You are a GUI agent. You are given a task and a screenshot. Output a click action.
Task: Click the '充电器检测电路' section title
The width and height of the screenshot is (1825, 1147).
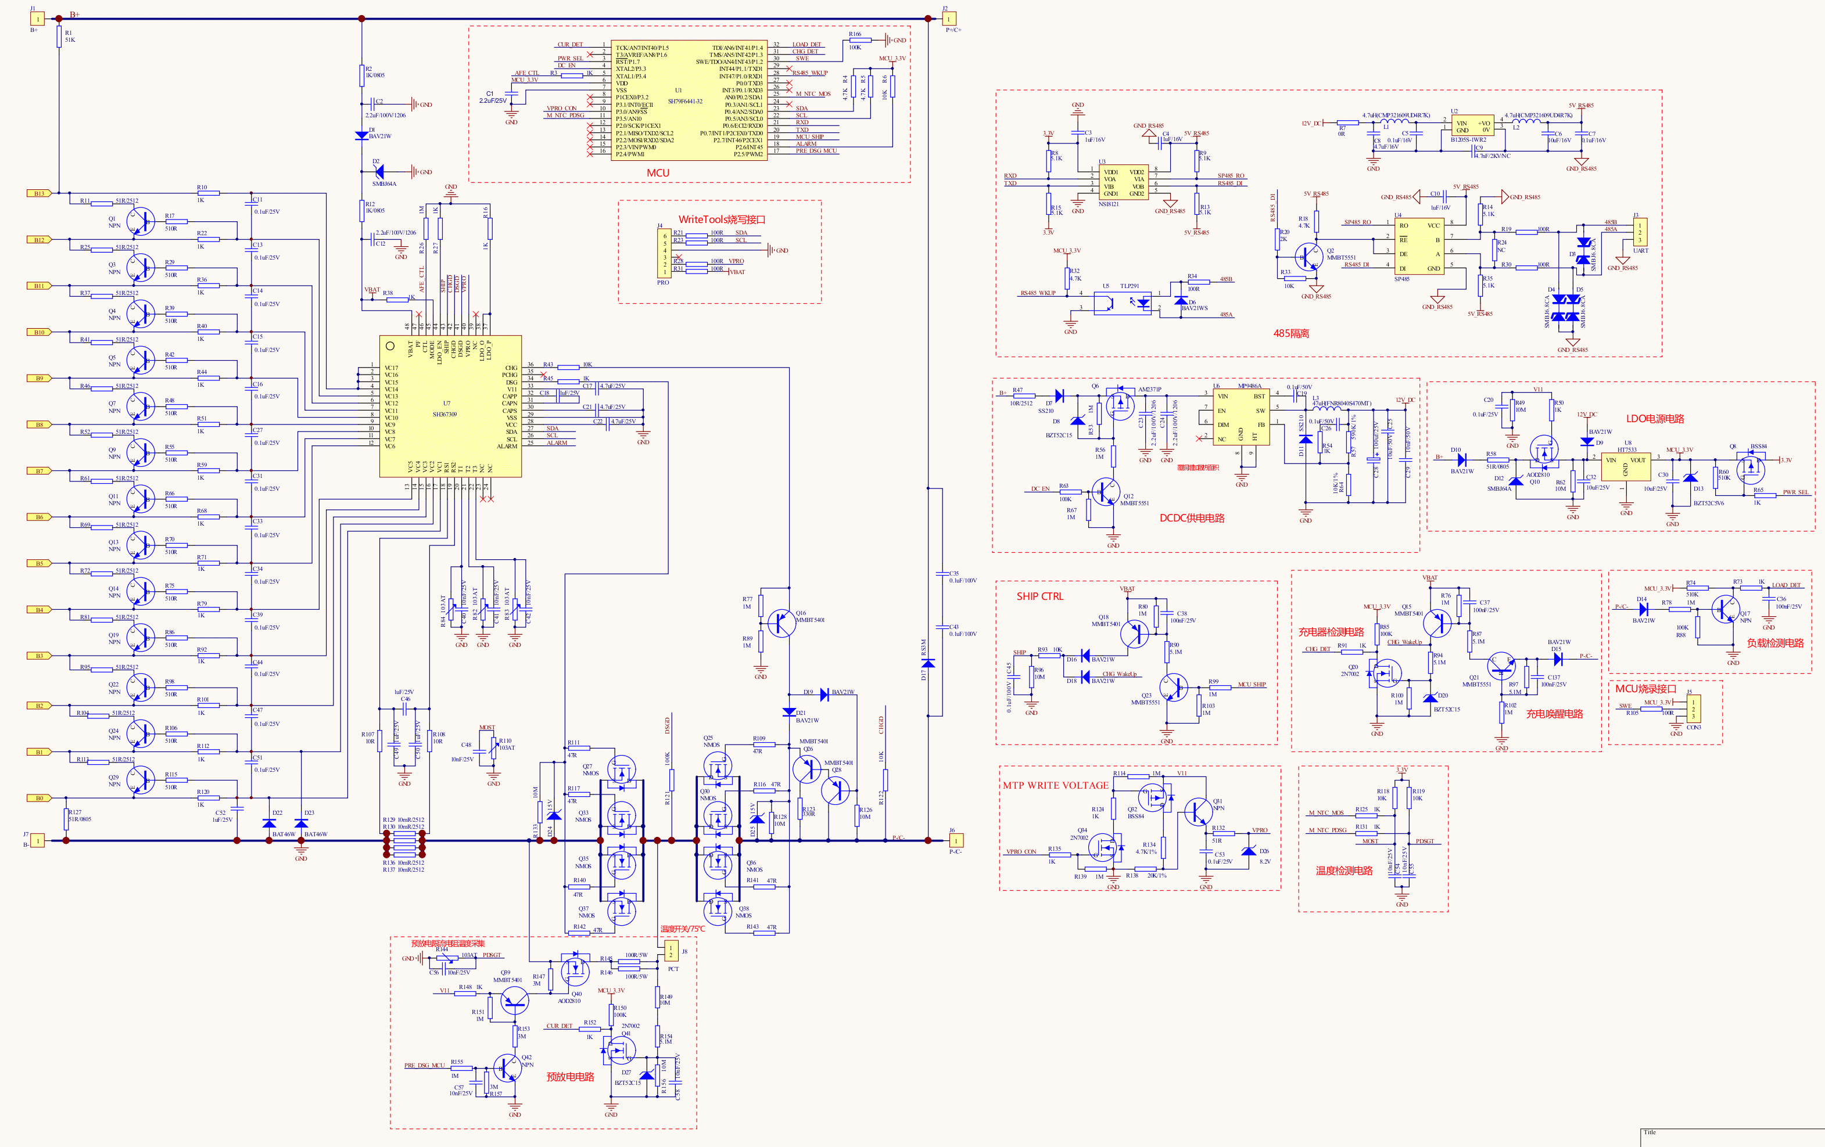point(1331,632)
